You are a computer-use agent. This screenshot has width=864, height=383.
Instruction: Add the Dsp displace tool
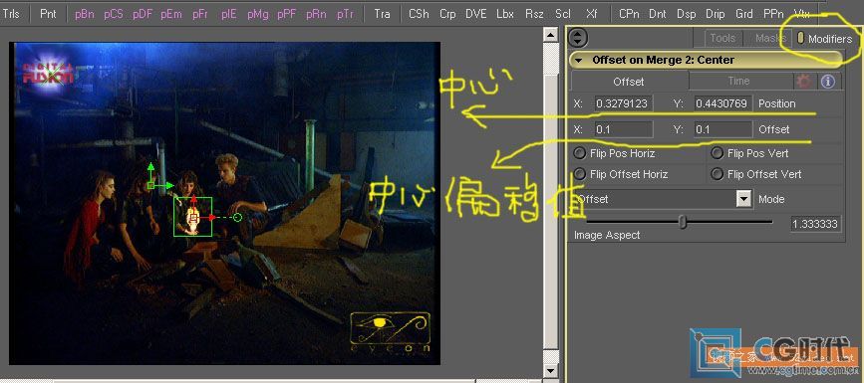coord(687,14)
